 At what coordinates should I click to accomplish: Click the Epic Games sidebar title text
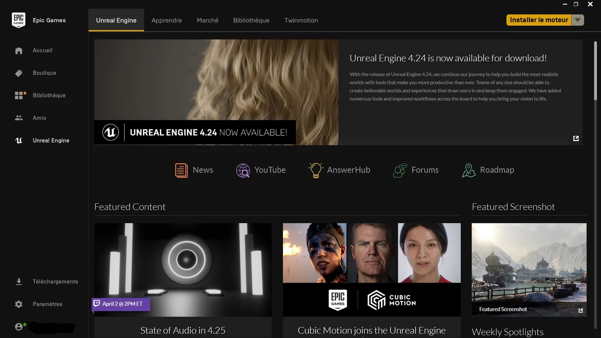[x=49, y=21]
